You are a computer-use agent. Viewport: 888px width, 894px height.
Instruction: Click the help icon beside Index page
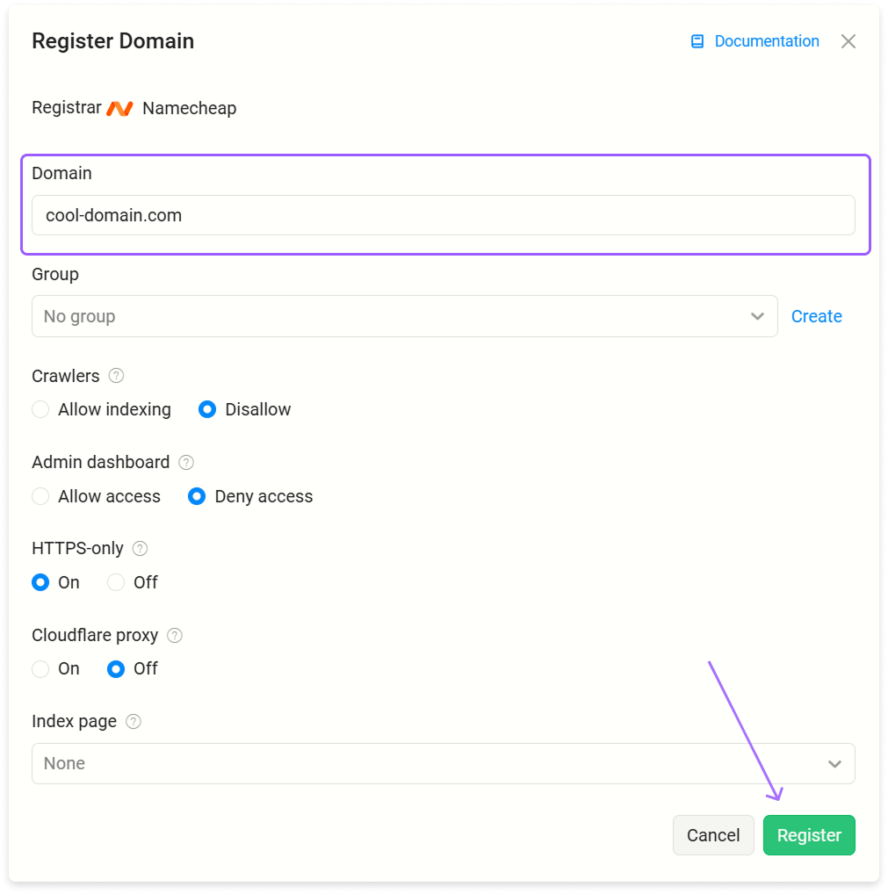[134, 722]
